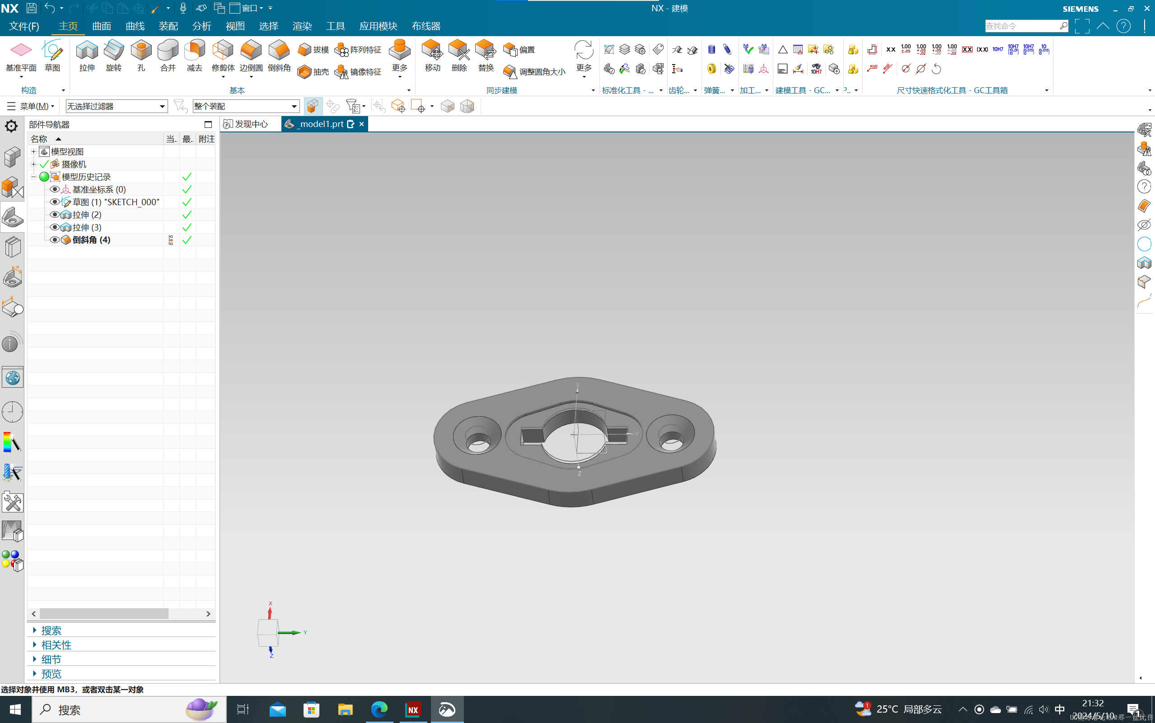Maximize the 部件导航器 panel

point(208,124)
